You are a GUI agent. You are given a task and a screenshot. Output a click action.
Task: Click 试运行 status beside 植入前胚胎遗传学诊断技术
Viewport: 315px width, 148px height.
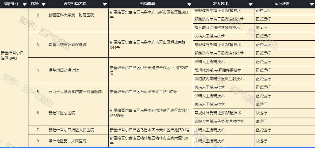pyautogui.click(x=285, y=28)
